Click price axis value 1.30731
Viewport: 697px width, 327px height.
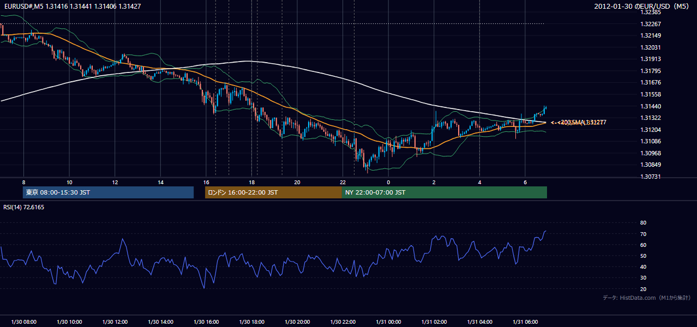coord(651,177)
